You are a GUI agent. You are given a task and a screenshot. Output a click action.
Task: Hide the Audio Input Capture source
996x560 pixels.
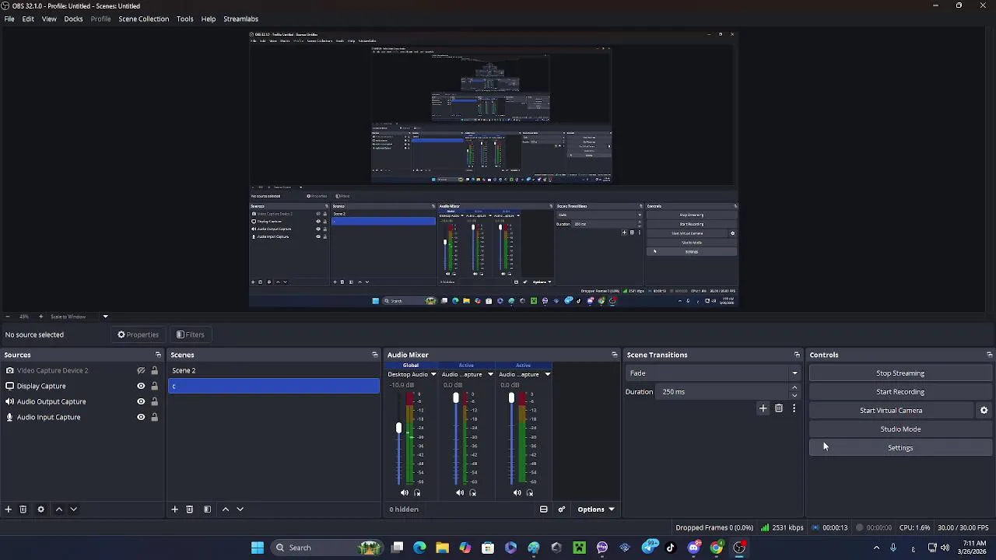tap(141, 418)
